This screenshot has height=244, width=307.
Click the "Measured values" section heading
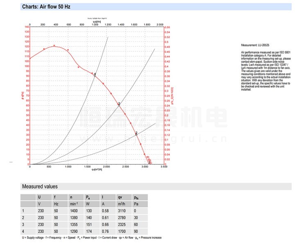coord(40,187)
